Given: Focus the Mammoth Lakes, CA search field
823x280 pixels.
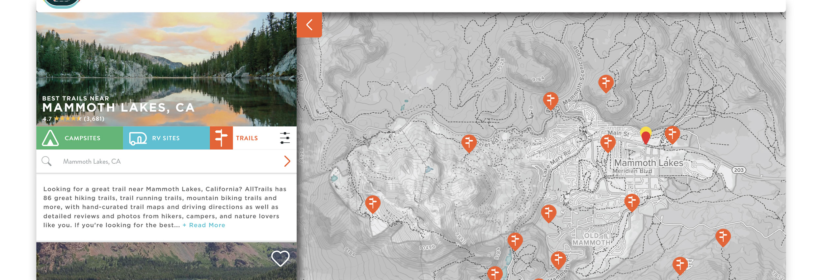Looking at the screenshot, I should 166,161.
